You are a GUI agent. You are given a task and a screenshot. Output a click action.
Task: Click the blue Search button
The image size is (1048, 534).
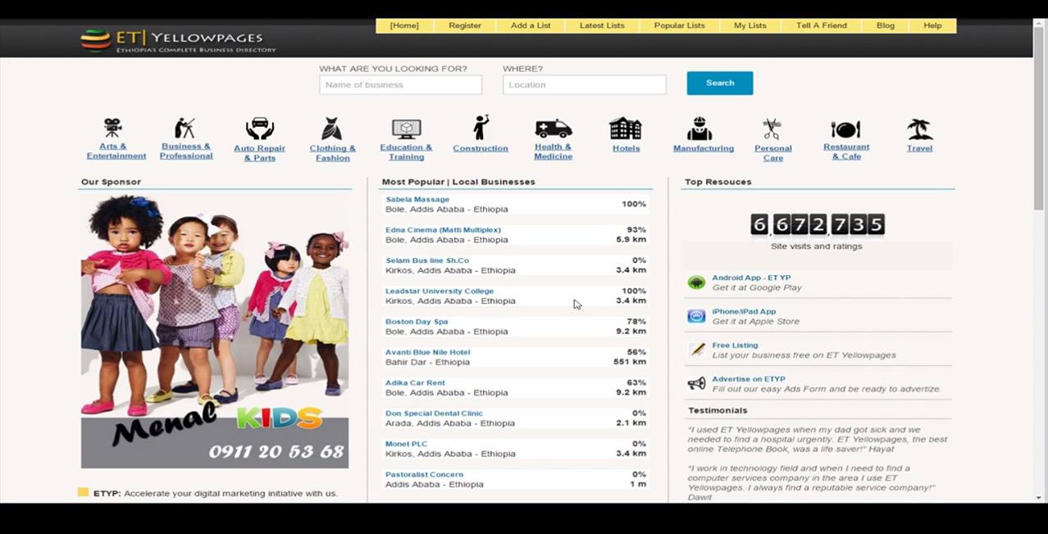(x=720, y=83)
